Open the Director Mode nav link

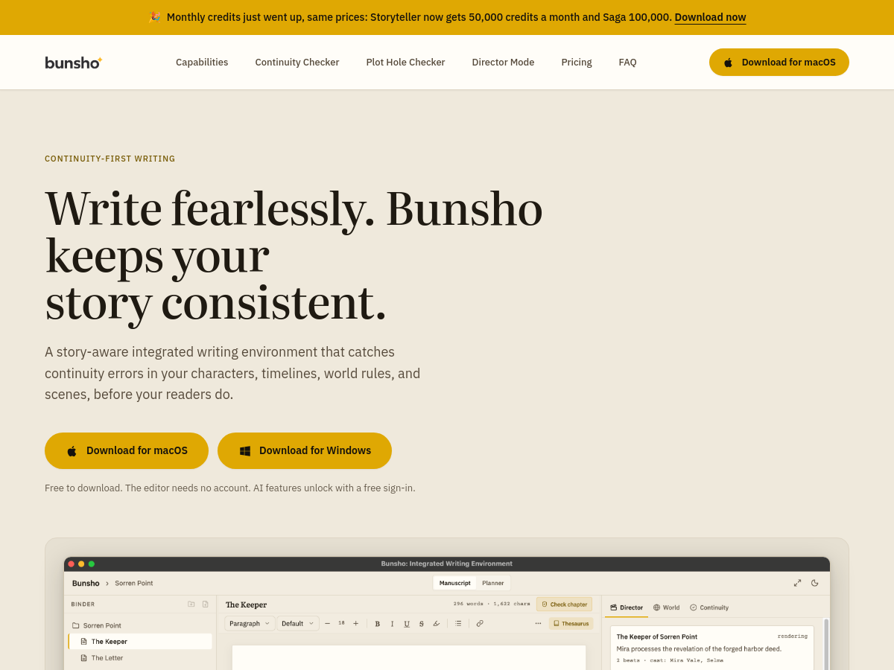pyautogui.click(x=503, y=63)
